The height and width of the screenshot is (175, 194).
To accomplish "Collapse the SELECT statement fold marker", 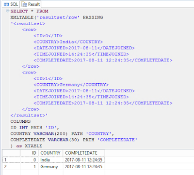I will [x=8, y=11].
